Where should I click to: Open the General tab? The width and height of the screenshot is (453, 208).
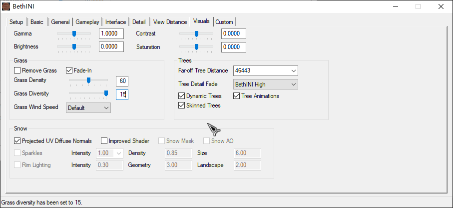[x=60, y=22]
